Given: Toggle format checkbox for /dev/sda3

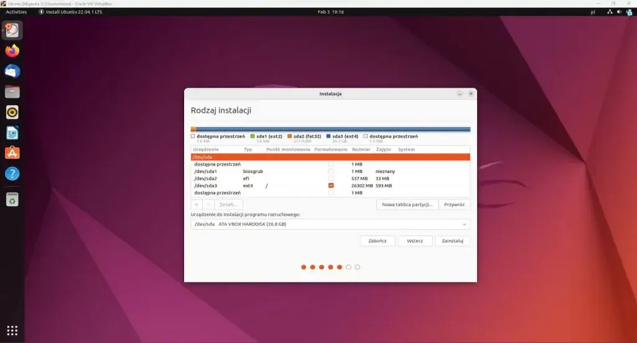Looking at the screenshot, I should coord(331,186).
